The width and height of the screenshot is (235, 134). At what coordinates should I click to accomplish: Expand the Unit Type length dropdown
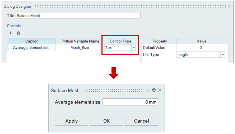coord(223,55)
